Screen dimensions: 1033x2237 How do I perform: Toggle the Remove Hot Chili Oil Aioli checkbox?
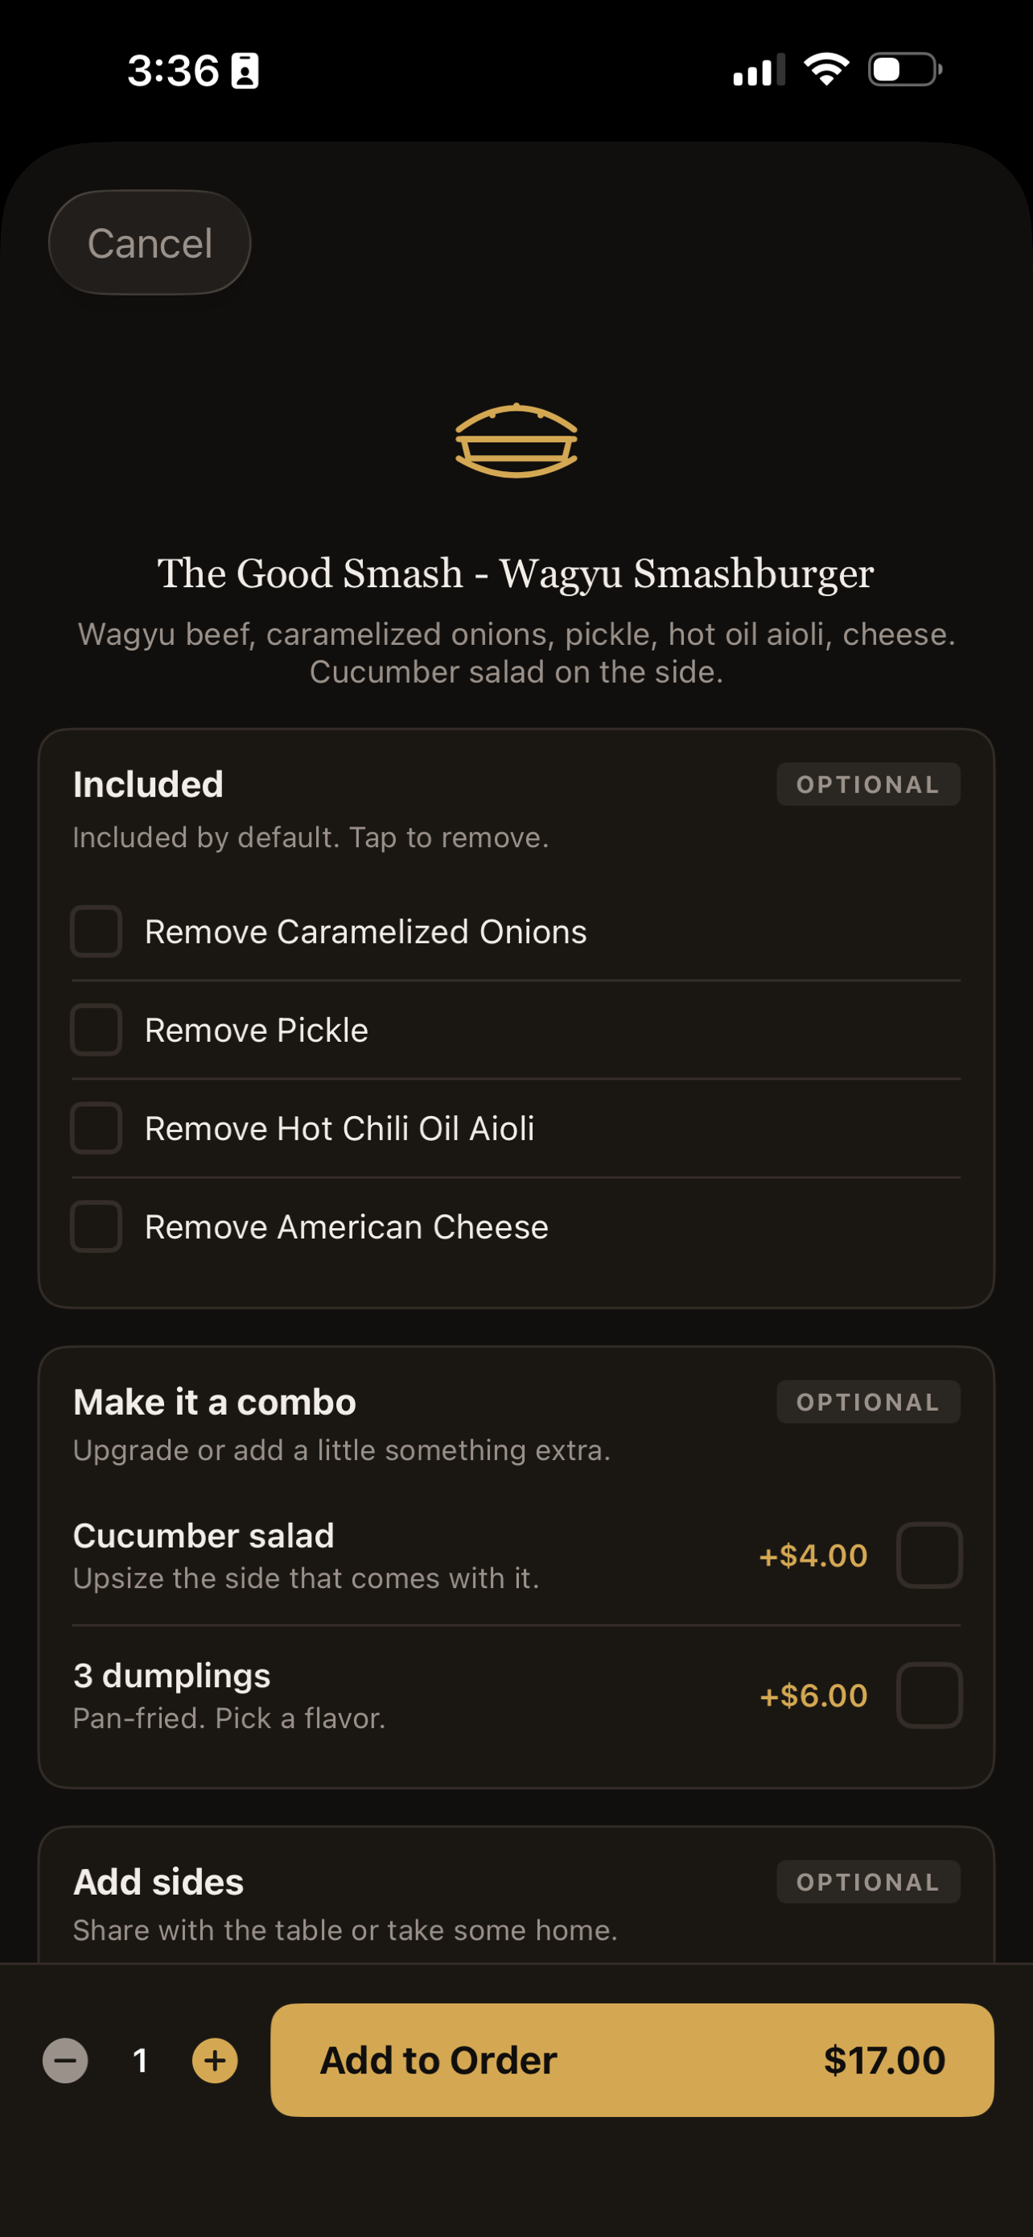click(97, 1128)
